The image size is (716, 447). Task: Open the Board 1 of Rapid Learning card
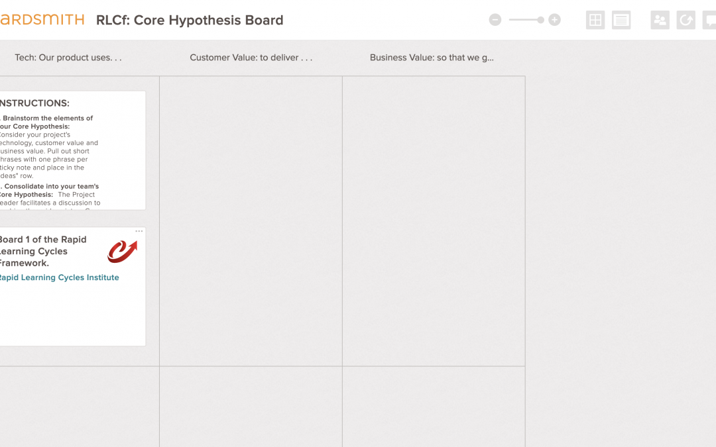click(72, 287)
